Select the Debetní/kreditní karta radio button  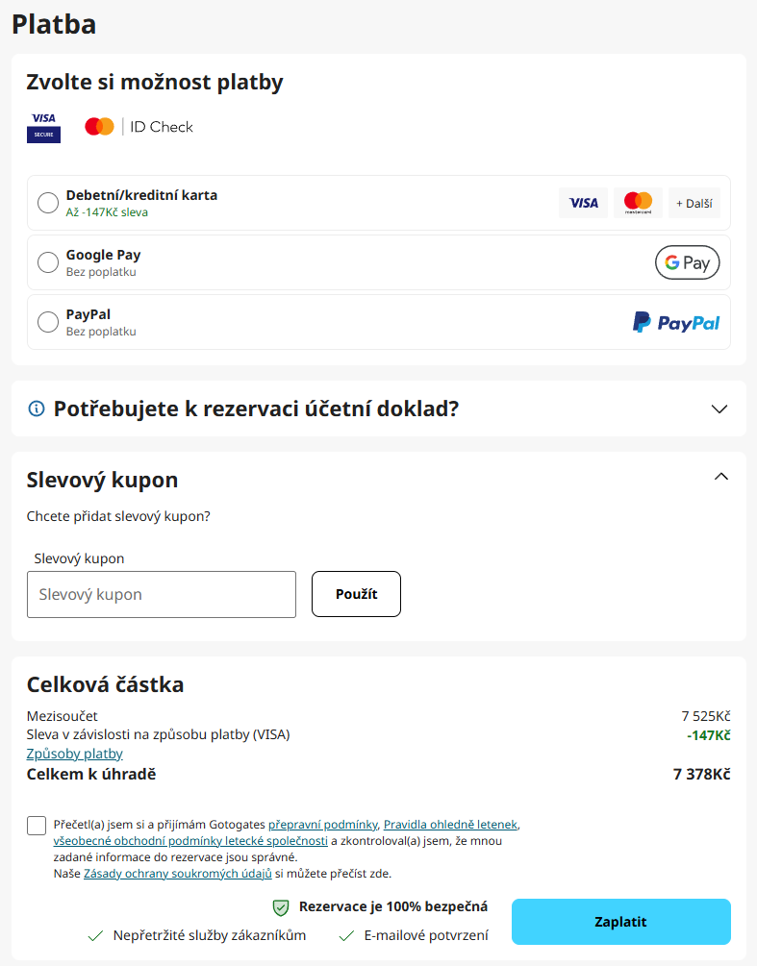(x=47, y=203)
